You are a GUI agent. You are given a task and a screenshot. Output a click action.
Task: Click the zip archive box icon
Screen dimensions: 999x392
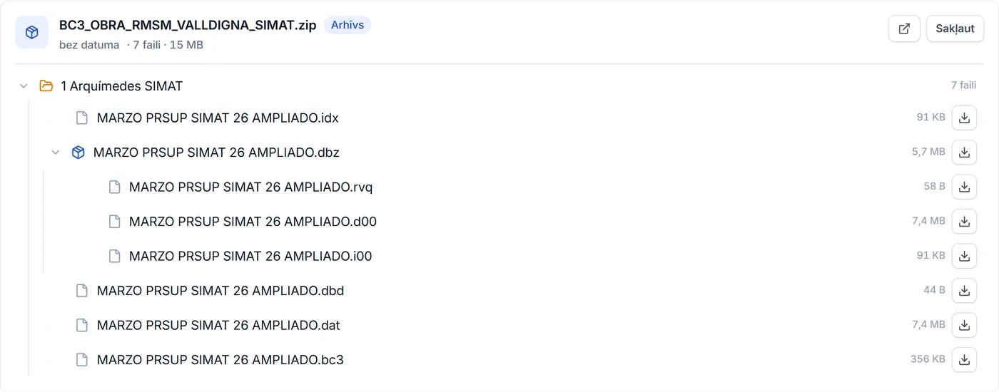pos(32,33)
